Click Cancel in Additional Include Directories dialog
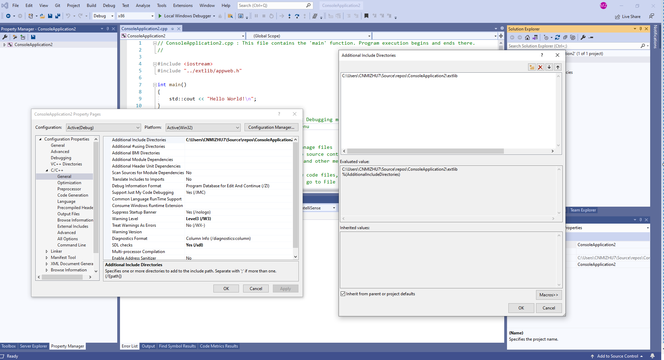Image resolution: width=664 pixels, height=360 pixels. pyautogui.click(x=548, y=308)
